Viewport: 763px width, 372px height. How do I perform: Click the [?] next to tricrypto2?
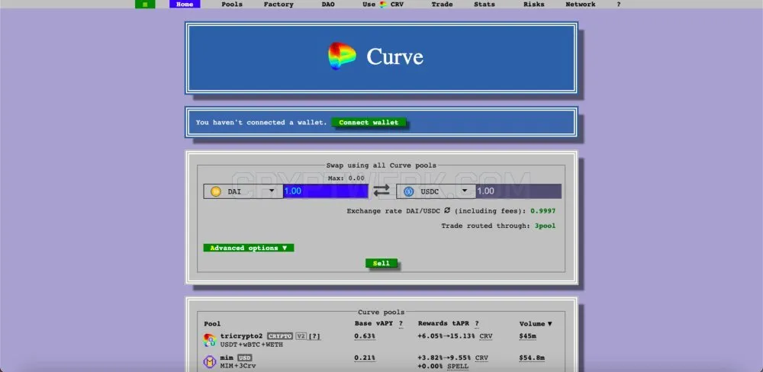[314, 336]
